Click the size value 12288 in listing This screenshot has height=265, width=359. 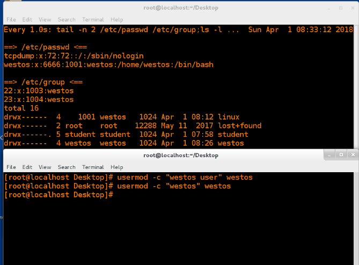coord(145,126)
